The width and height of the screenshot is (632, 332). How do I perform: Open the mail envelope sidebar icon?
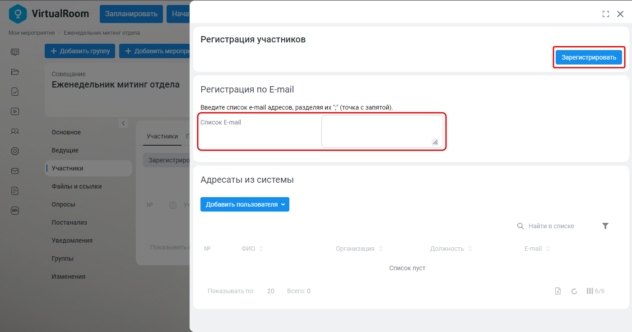point(15,171)
